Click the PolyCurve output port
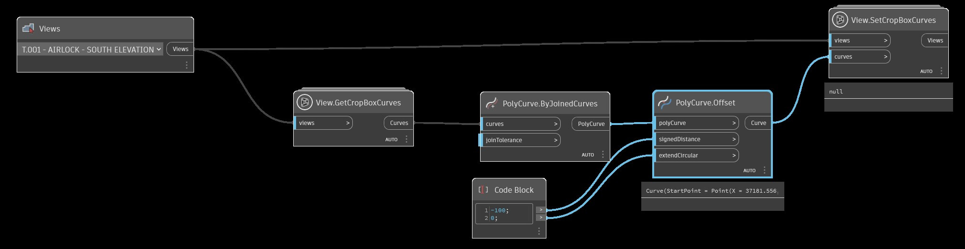The width and height of the screenshot is (965, 249). click(x=591, y=124)
